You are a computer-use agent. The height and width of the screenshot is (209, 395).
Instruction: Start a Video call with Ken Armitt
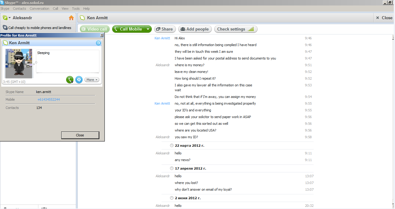pyautogui.click(x=94, y=29)
